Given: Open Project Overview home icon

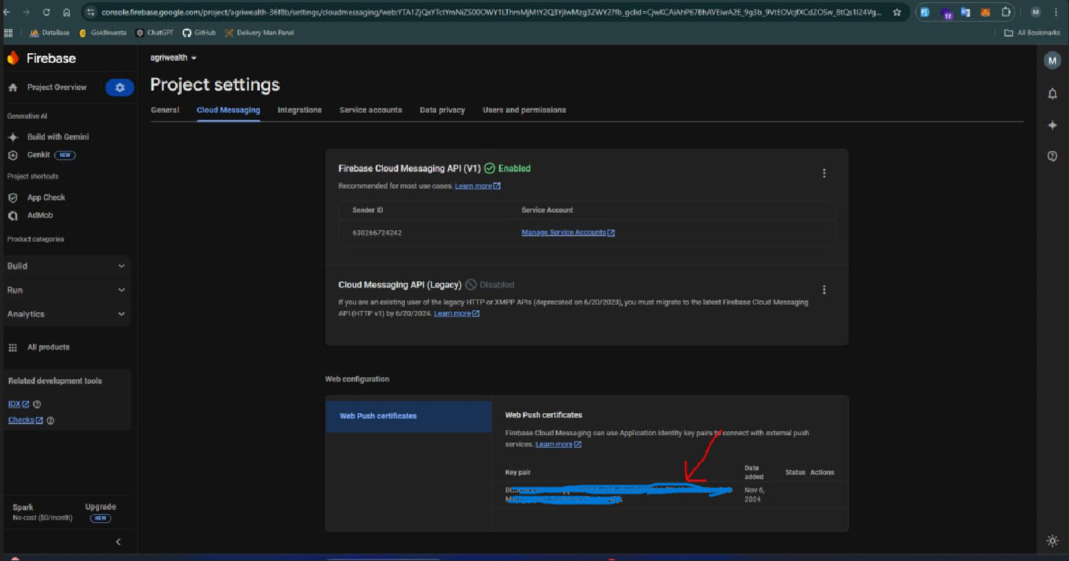Looking at the screenshot, I should point(12,88).
